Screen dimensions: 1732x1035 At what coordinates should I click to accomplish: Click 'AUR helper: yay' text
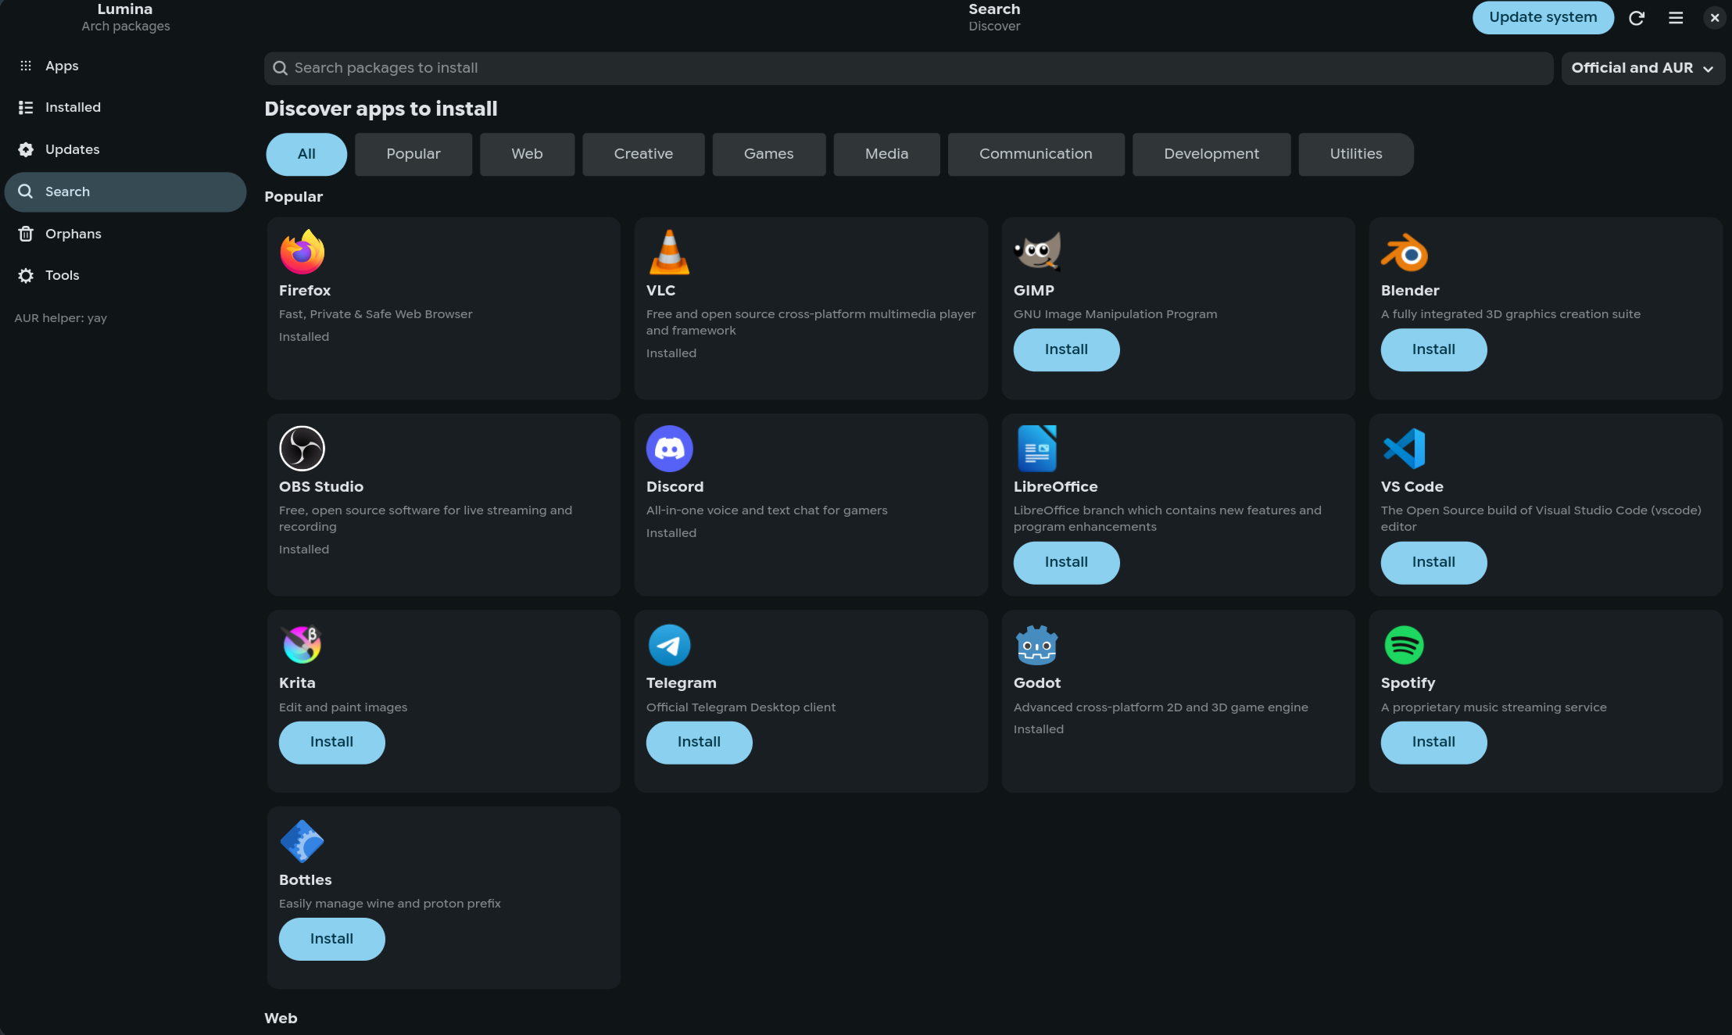pos(60,318)
